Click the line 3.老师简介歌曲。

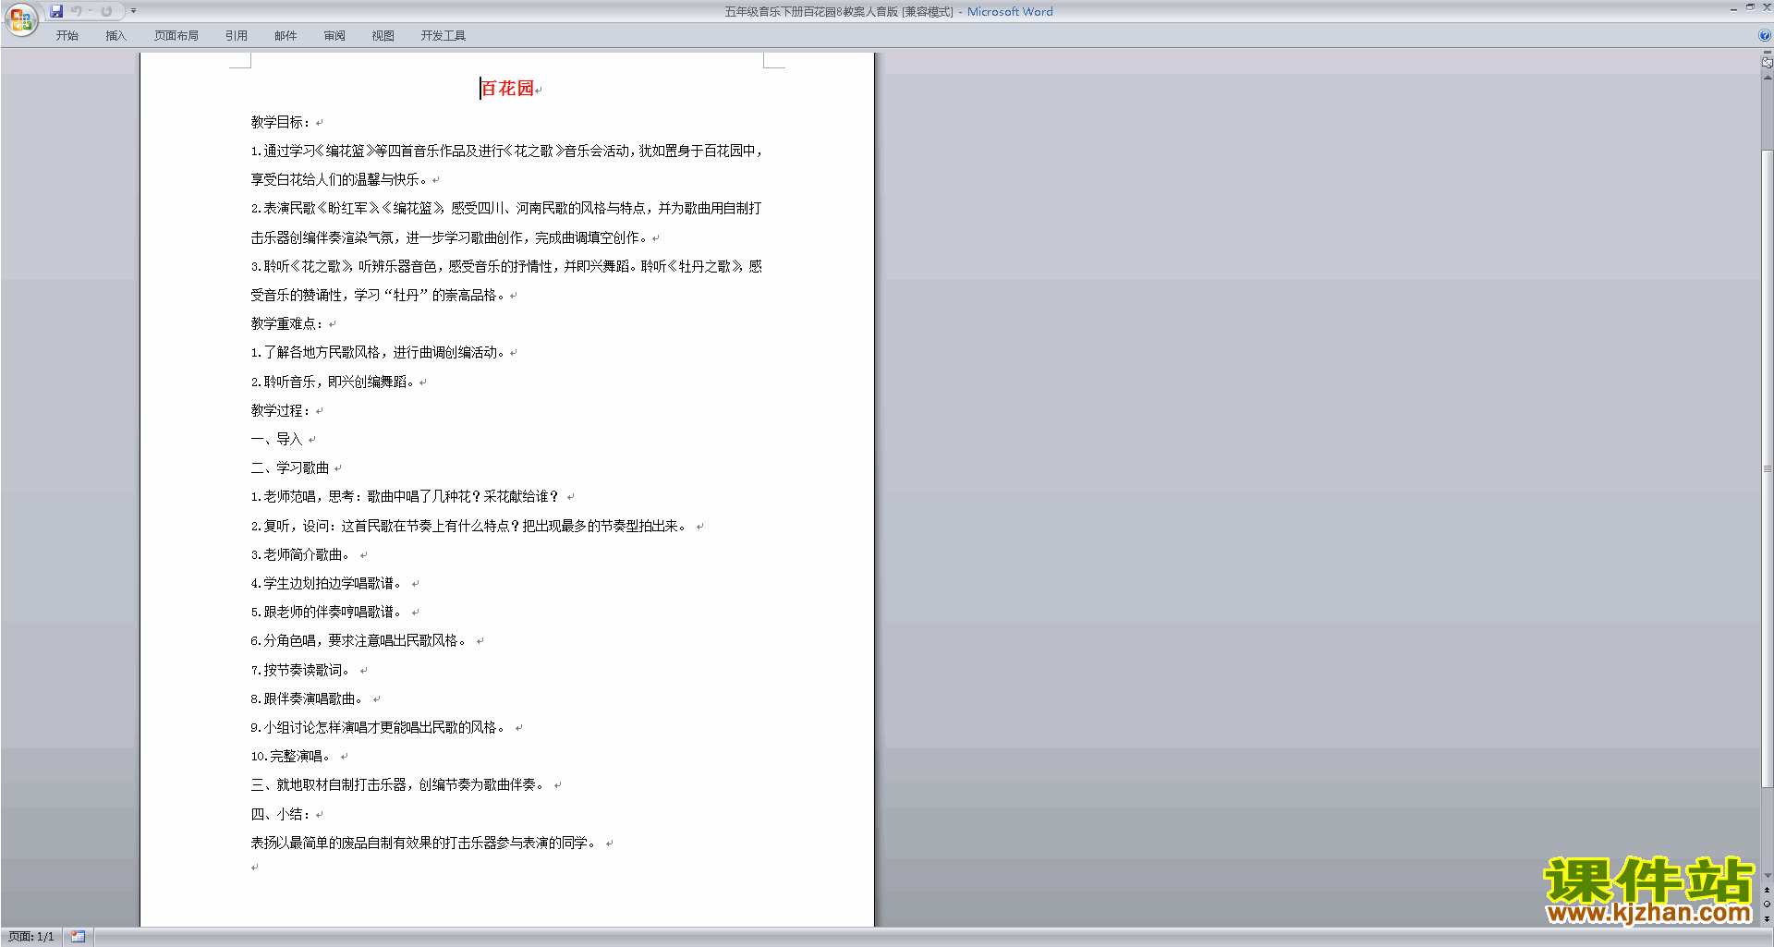(x=301, y=554)
